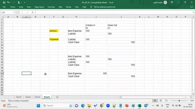Open PowerPoint from the taskbar

pyautogui.click(x=127, y=106)
